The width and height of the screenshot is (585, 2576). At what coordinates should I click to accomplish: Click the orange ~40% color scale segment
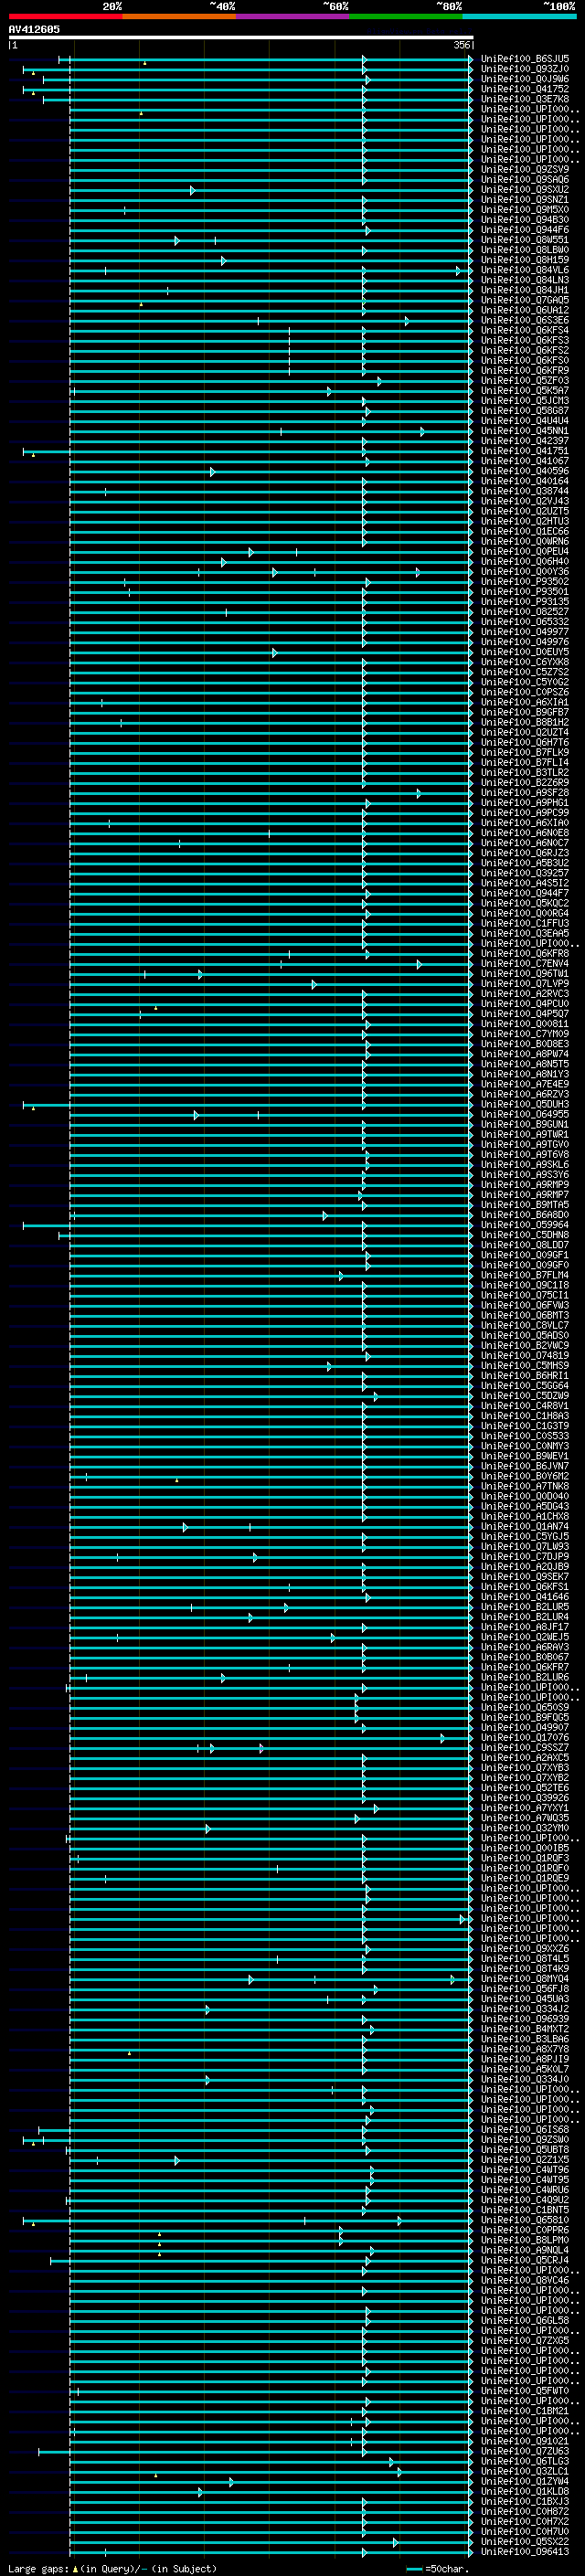pos(179,16)
